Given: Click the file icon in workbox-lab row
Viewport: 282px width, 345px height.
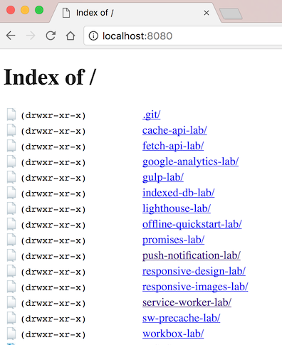Looking at the screenshot, I should [x=11, y=334].
